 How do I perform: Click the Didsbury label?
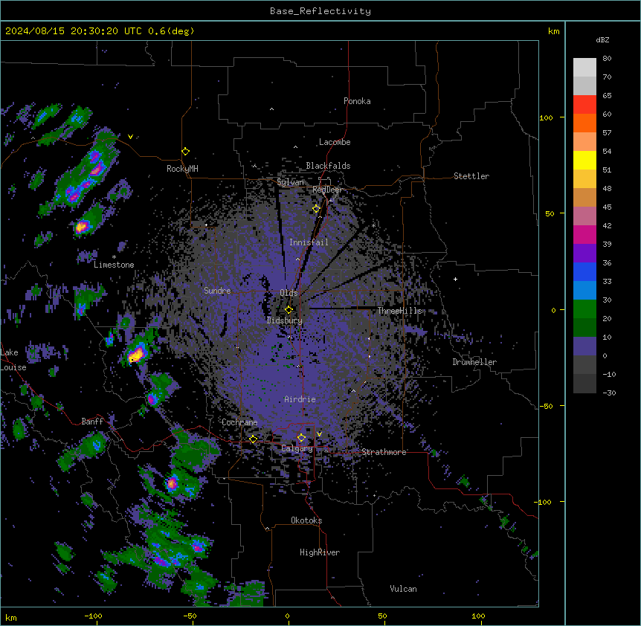point(285,320)
